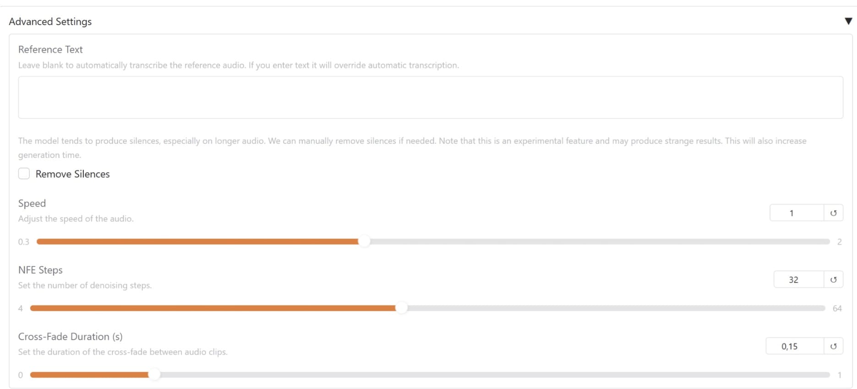
Task: Set Speed slider to its minimum end
Action: pyautogui.click(x=38, y=242)
